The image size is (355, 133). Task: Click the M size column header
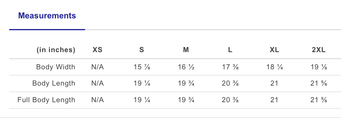(186, 50)
